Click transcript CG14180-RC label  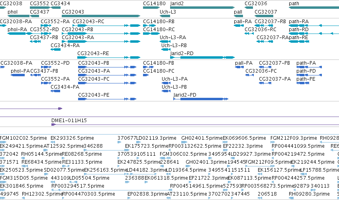[x=159, y=30]
